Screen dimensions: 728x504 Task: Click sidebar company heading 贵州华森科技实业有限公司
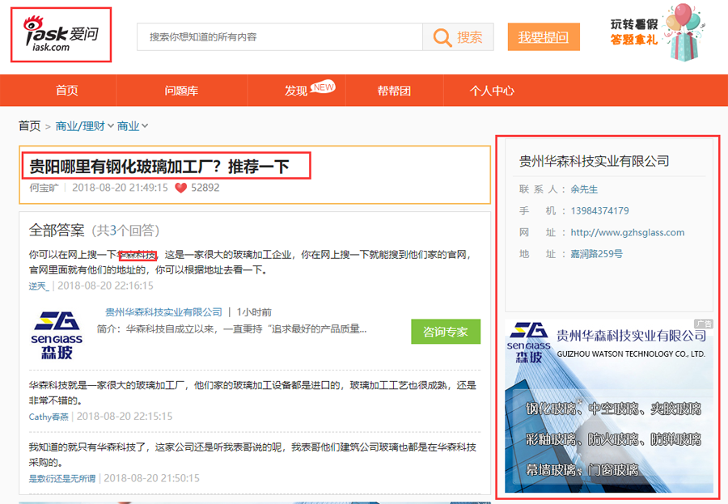[595, 161]
